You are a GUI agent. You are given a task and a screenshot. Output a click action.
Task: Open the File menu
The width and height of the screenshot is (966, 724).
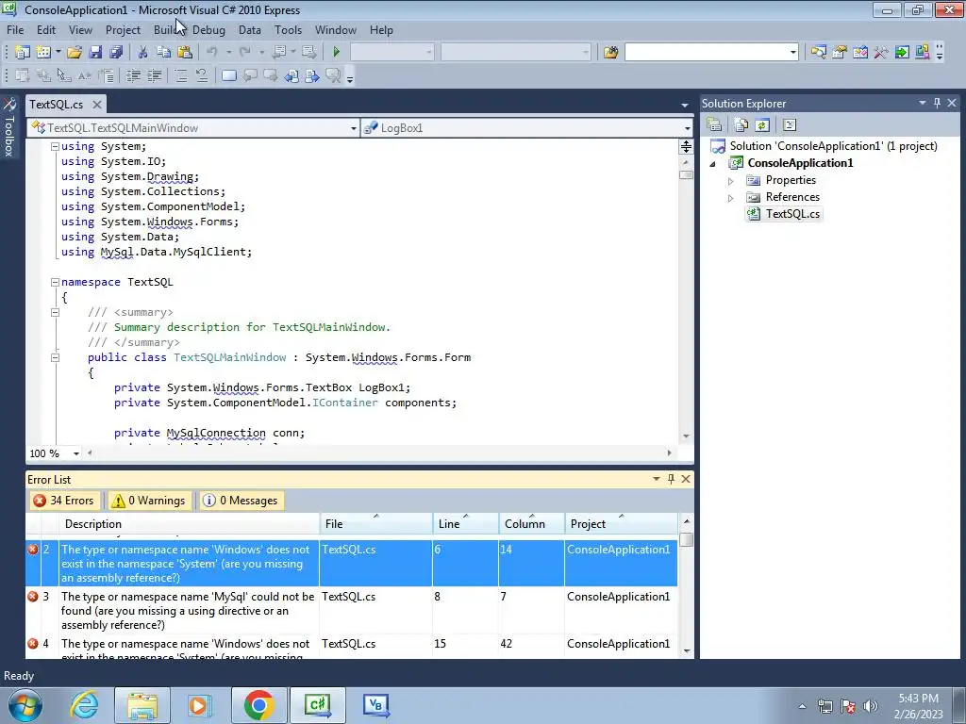(x=15, y=30)
